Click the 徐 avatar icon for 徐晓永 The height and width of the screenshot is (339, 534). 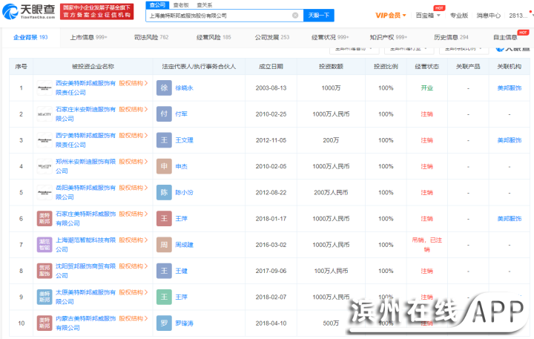click(164, 88)
